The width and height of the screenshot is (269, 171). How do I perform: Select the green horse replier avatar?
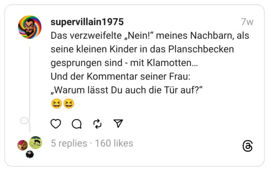click(36, 142)
